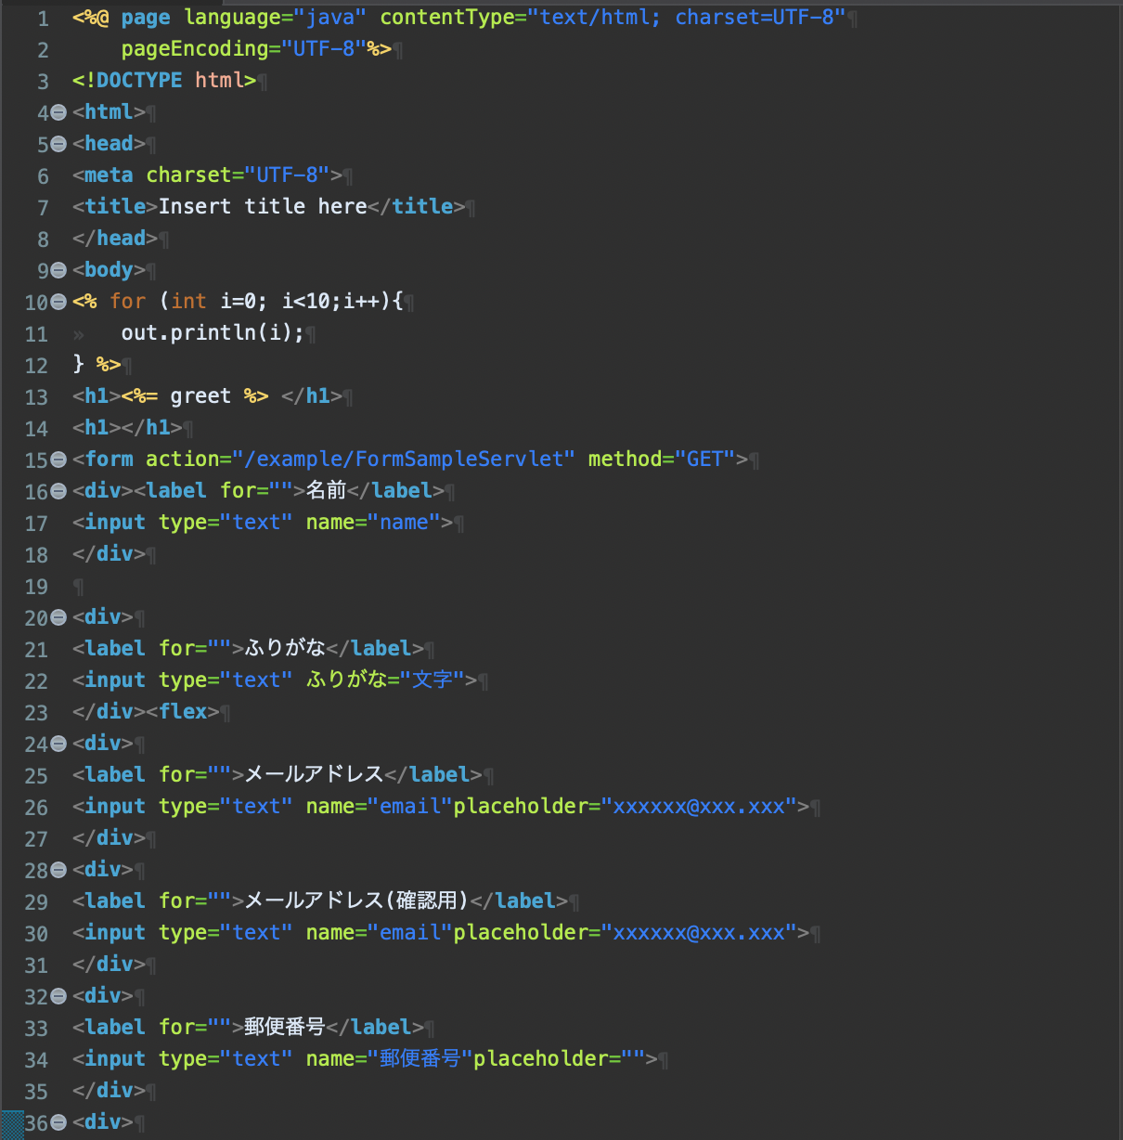This screenshot has height=1140, width=1123.
Task: Fold the body tag on line 9
Action: click(x=58, y=270)
